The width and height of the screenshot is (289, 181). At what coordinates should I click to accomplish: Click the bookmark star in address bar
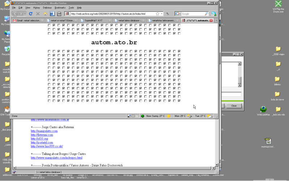[x=156, y=14]
